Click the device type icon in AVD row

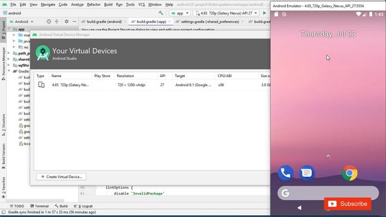[x=41, y=84]
